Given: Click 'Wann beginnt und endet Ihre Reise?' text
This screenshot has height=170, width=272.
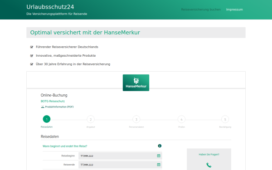Looking at the screenshot, I should coord(65,146).
